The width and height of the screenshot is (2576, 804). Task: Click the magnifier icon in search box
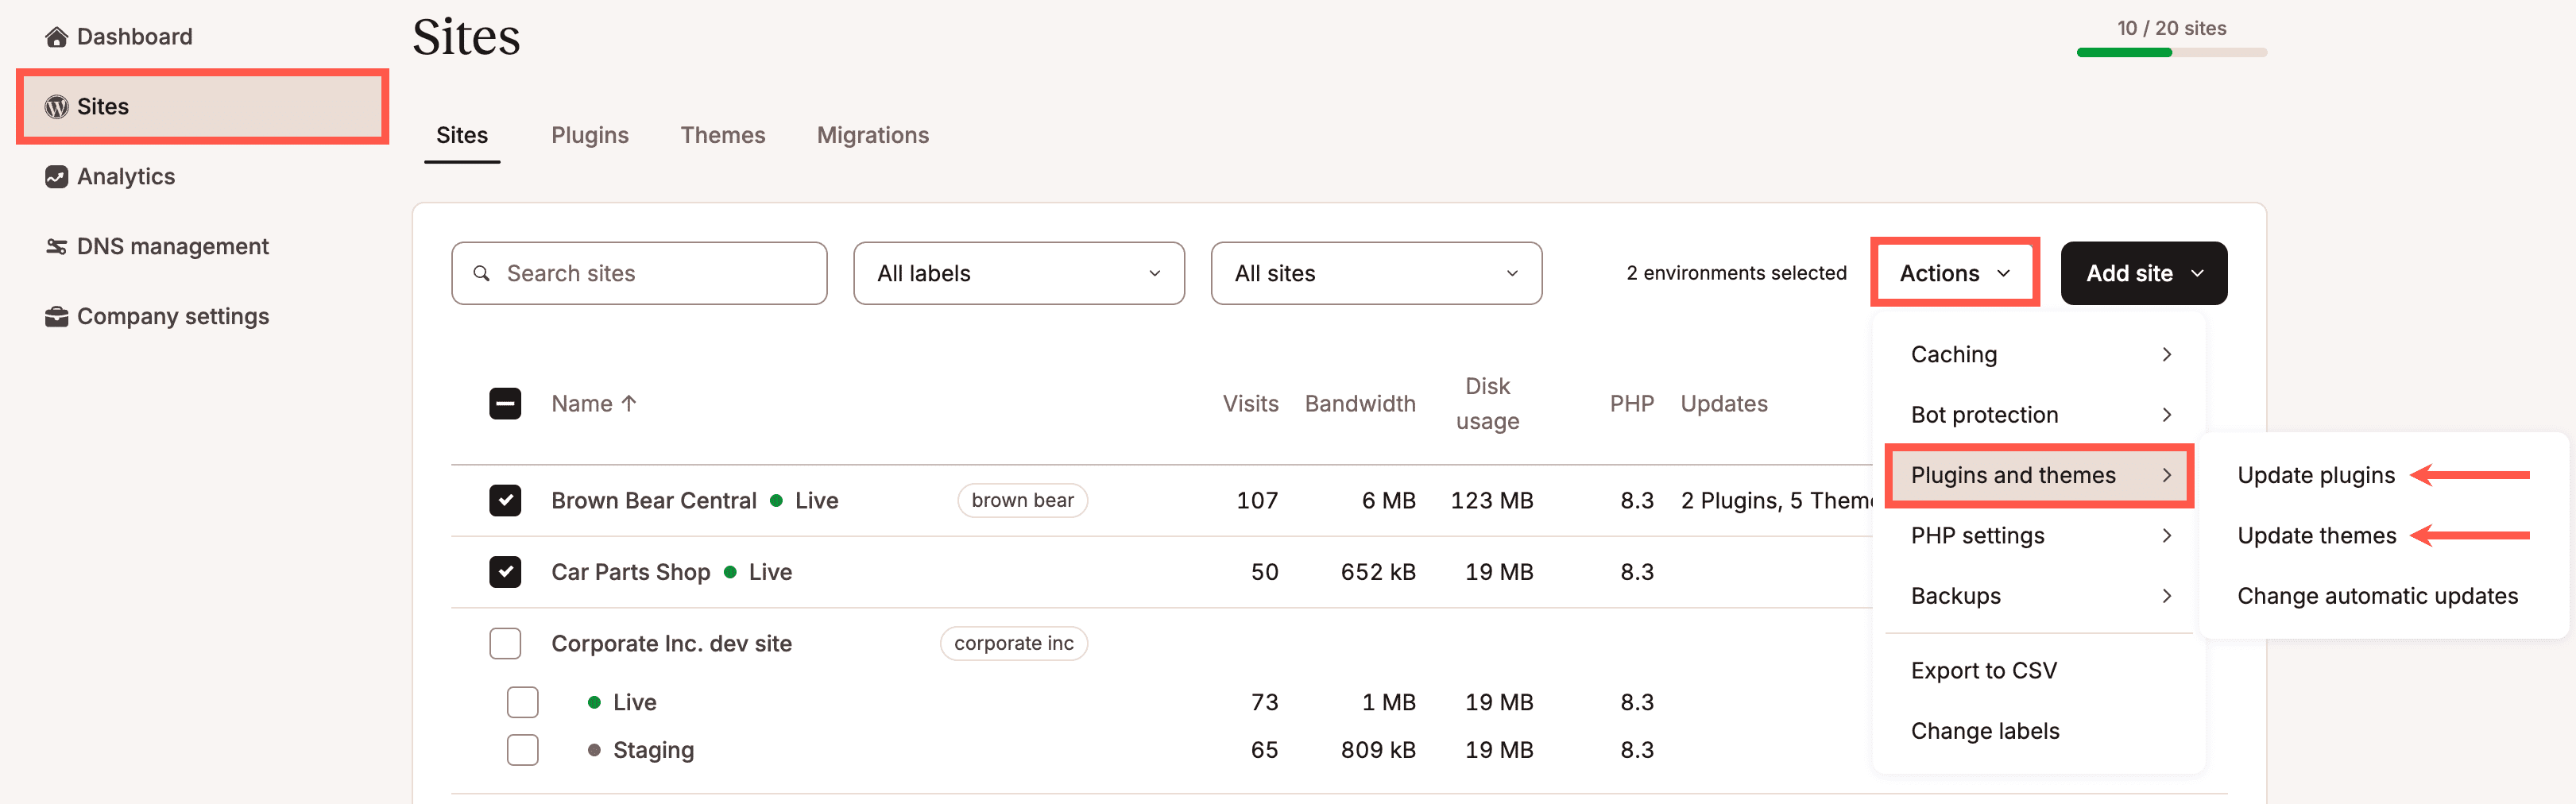[x=481, y=273]
